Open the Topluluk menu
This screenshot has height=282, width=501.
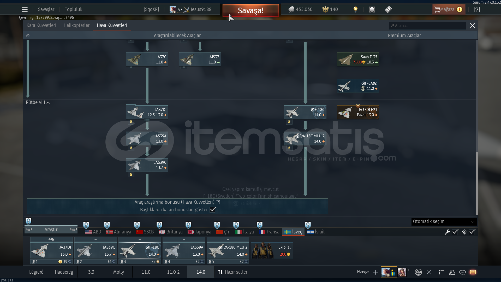[74, 9]
